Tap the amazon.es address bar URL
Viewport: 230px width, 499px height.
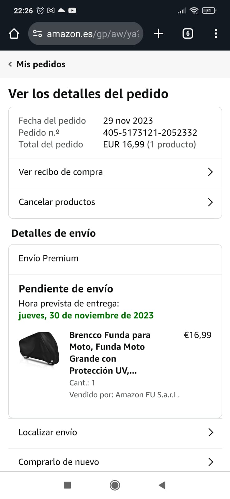[x=93, y=34]
